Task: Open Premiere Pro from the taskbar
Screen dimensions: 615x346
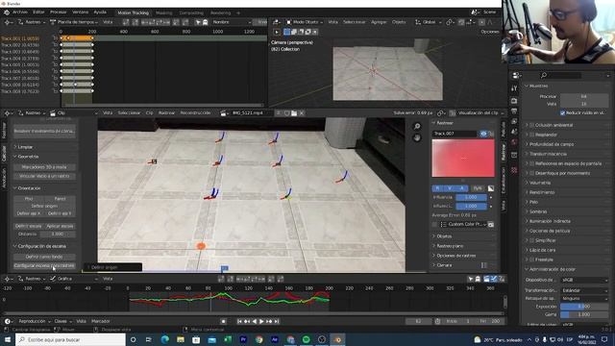Action: click(243, 339)
